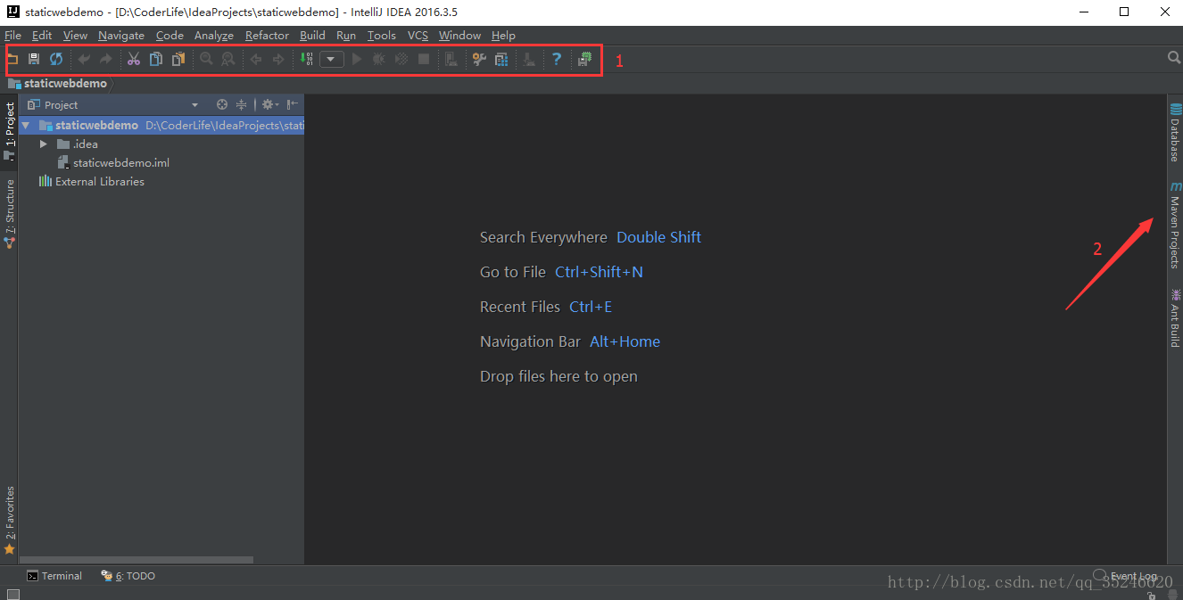
Task: Open the Terminal tool window
Action: [54, 576]
